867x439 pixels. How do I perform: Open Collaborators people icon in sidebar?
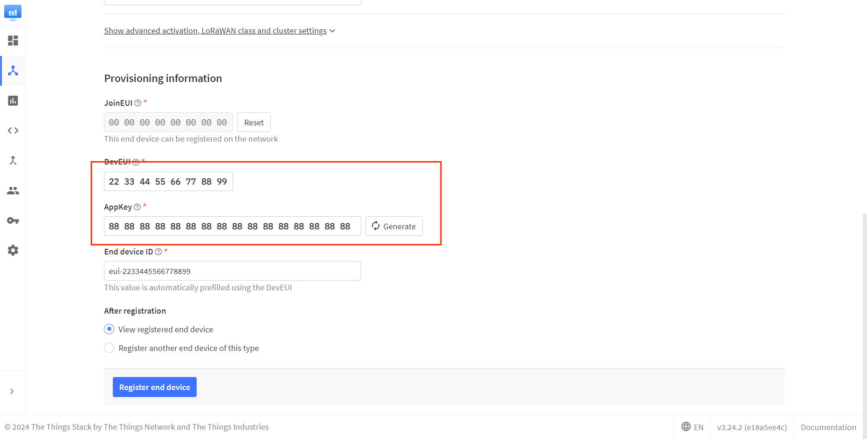tap(13, 191)
